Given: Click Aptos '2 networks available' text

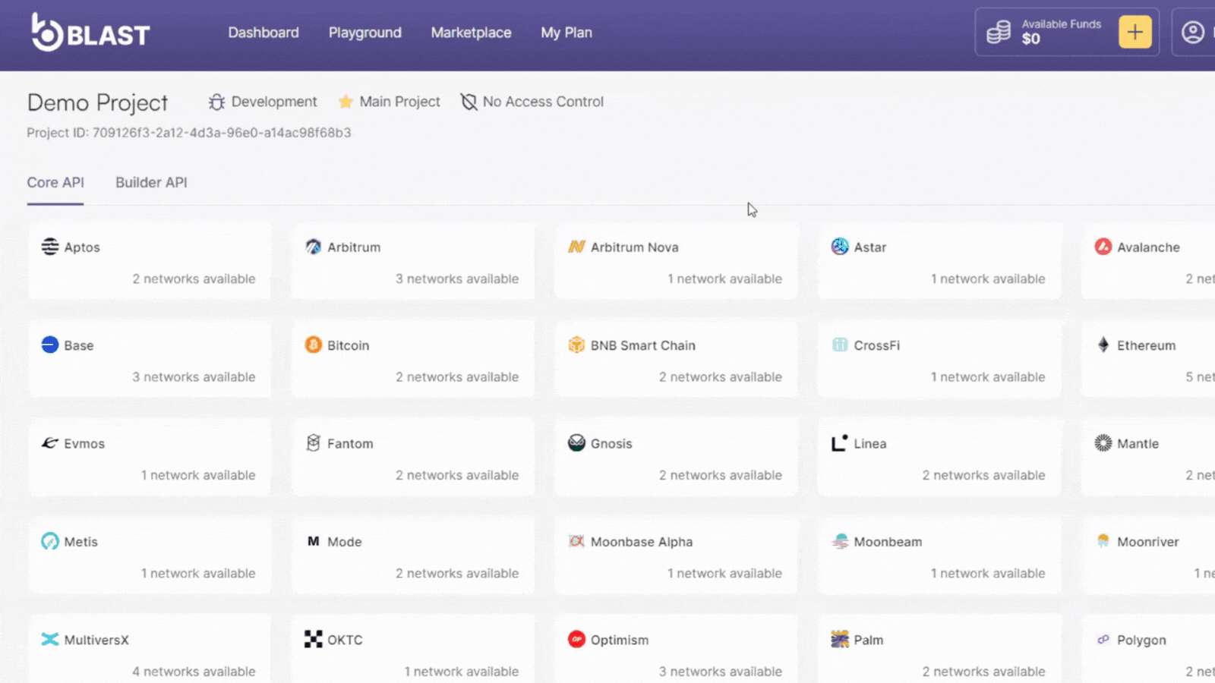Looking at the screenshot, I should click(194, 279).
